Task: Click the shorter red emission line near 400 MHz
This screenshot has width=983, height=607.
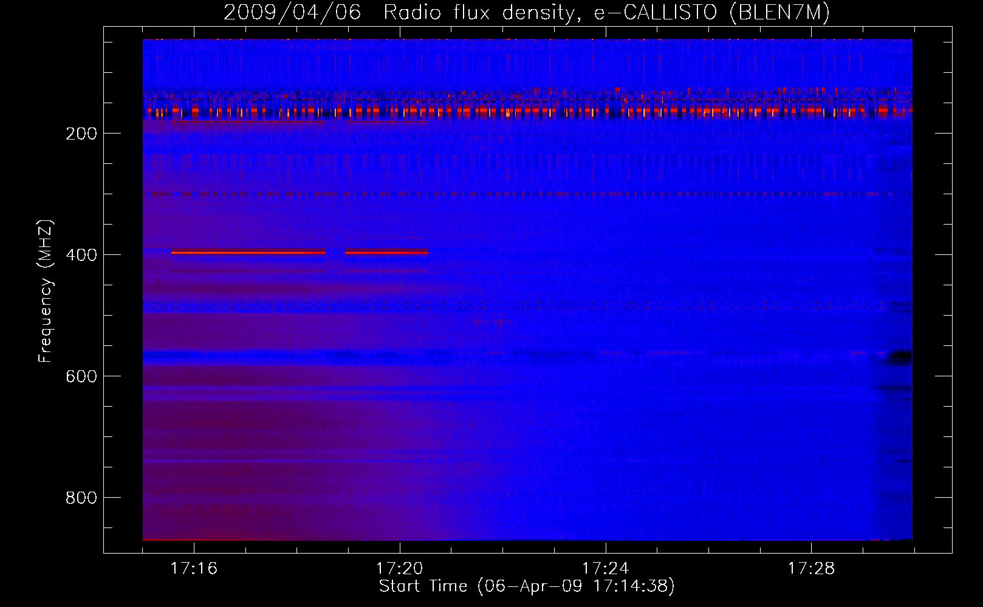Action: coord(386,253)
